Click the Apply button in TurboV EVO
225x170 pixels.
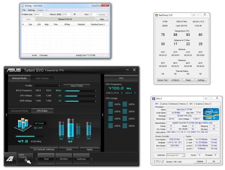tap(90, 149)
